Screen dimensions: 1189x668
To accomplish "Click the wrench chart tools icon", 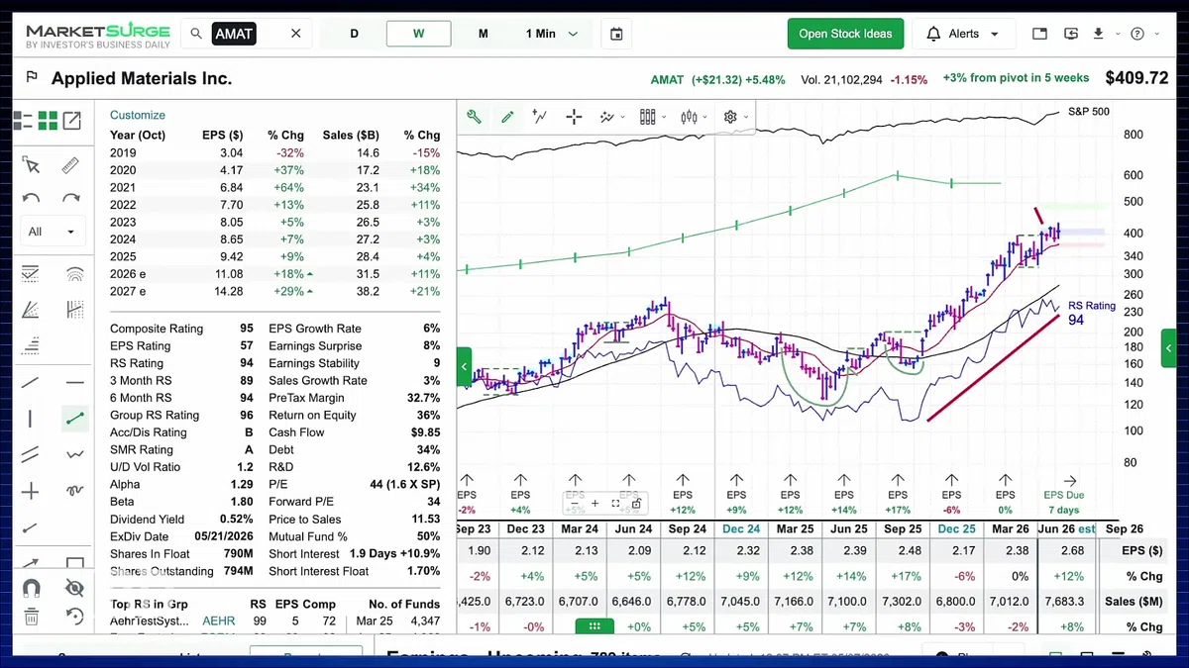I will click(x=475, y=117).
